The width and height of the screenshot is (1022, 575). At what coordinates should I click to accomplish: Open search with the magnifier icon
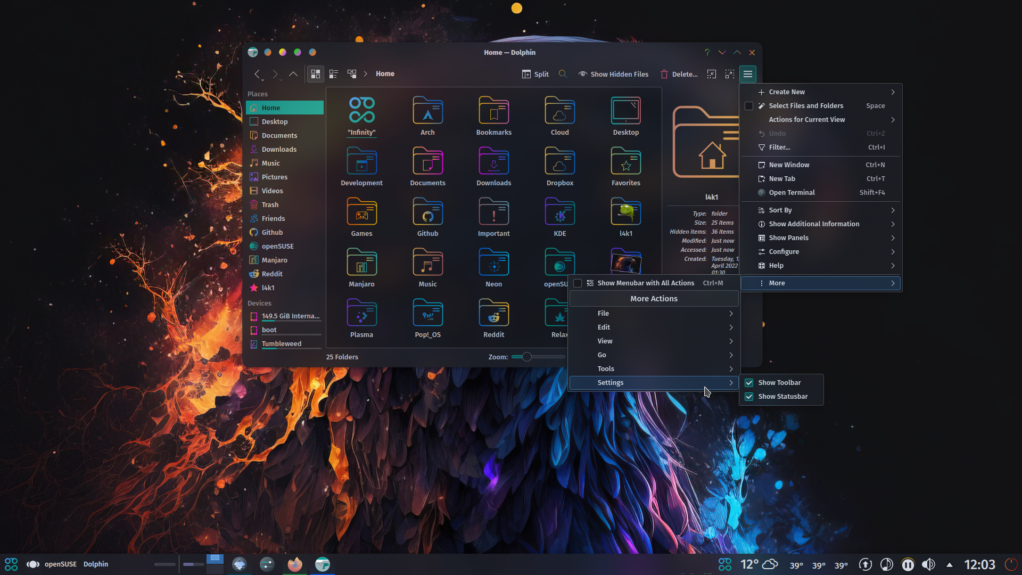(x=563, y=74)
